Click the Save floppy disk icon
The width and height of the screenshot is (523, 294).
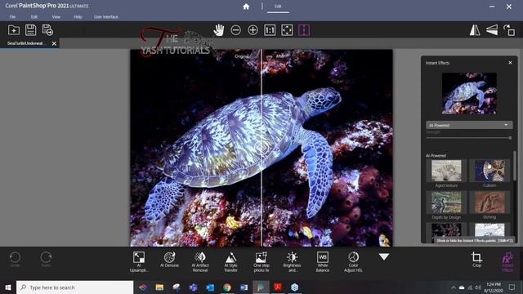point(31,30)
